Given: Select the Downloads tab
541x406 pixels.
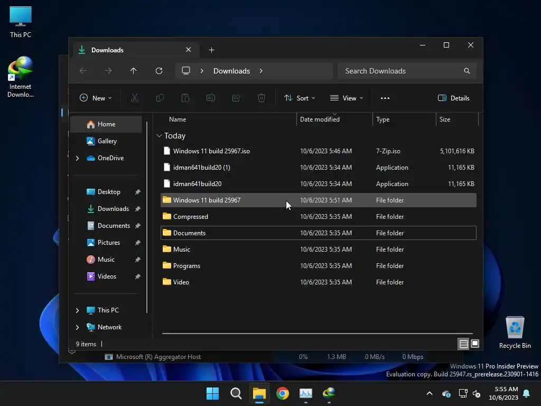Looking at the screenshot, I should [136, 50].
